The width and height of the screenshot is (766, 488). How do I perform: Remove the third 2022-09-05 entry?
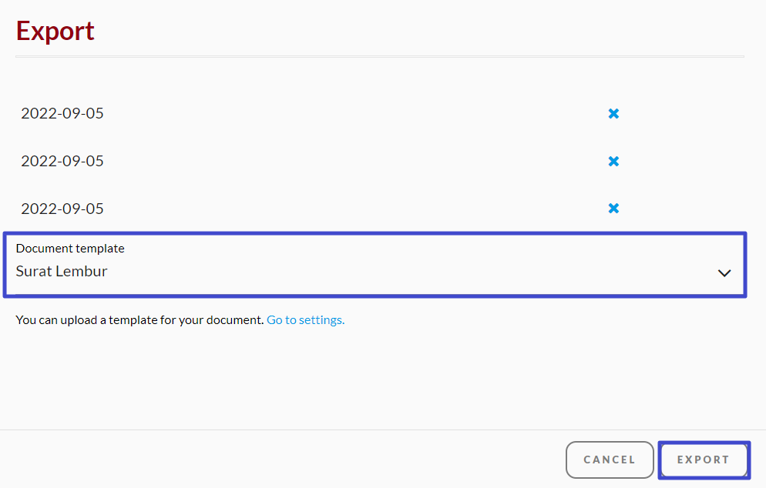[x=613, y=209]
